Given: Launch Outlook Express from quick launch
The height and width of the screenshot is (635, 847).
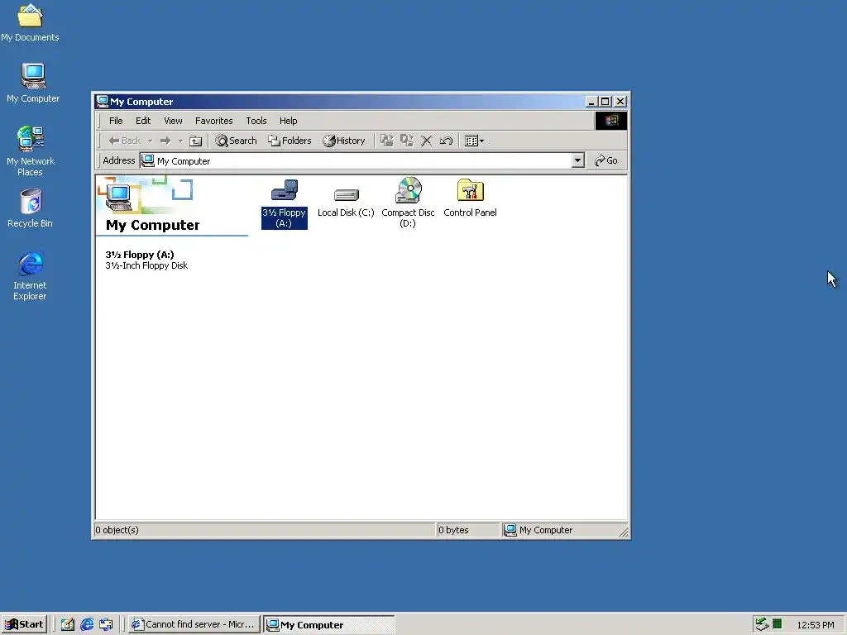Looking at the screenshot, I should pos(107,624).
